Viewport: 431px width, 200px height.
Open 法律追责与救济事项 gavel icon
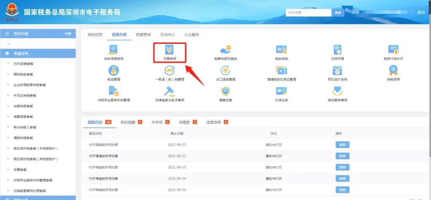170,92
